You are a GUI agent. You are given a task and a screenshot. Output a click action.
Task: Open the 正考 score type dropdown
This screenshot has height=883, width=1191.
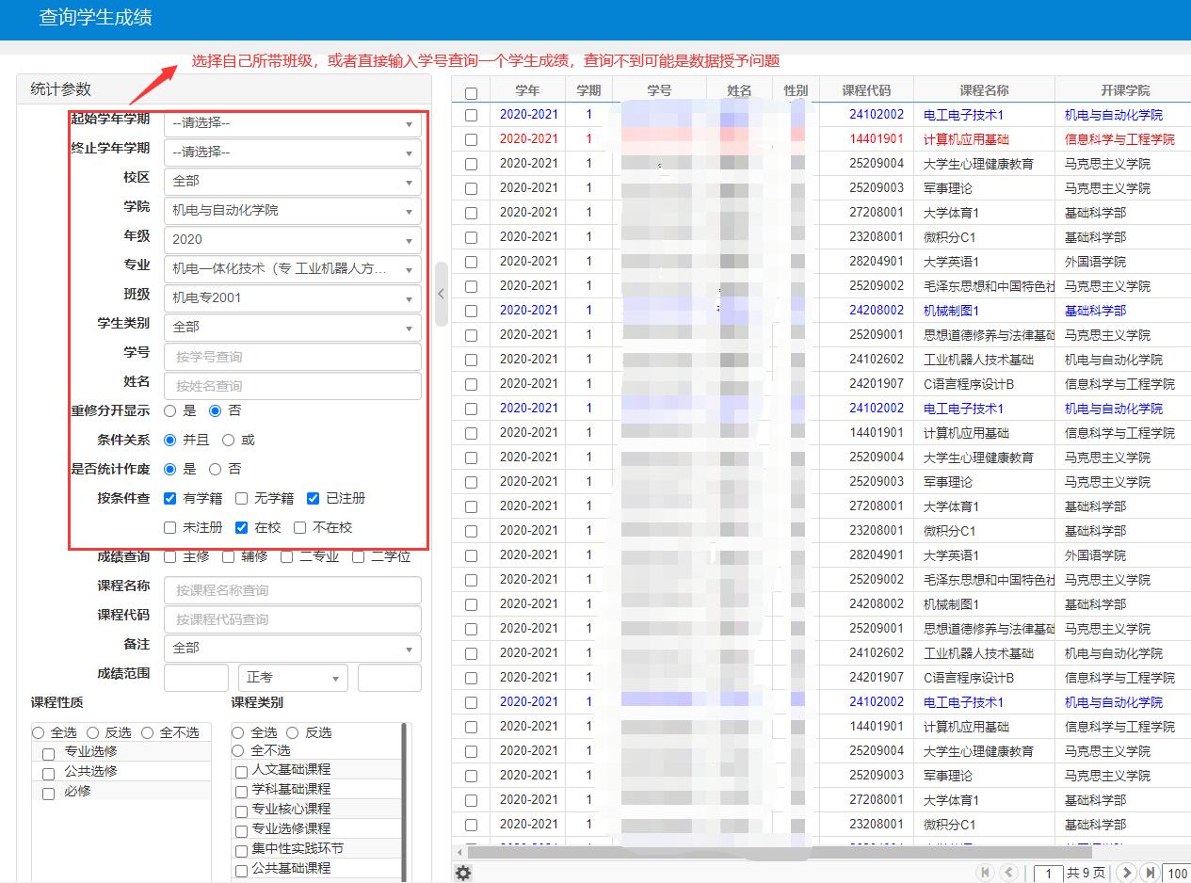(x=293, y=678)
